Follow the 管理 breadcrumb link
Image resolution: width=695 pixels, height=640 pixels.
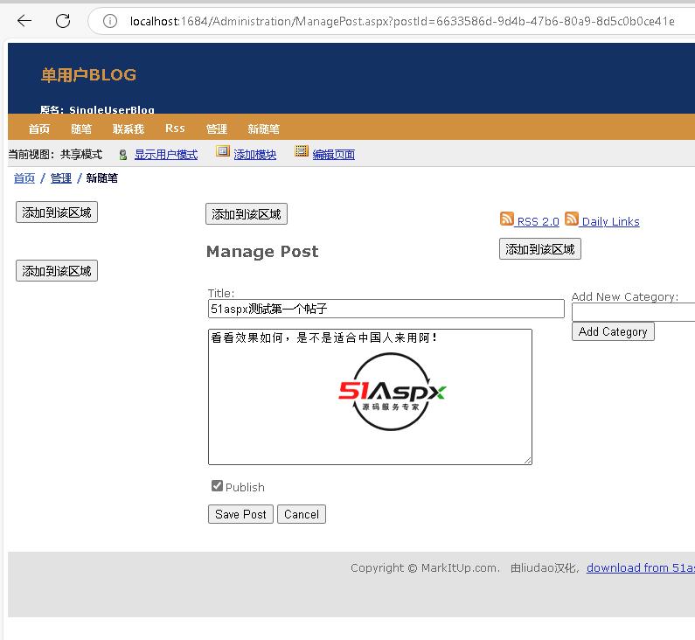click(x=61, y=178)
